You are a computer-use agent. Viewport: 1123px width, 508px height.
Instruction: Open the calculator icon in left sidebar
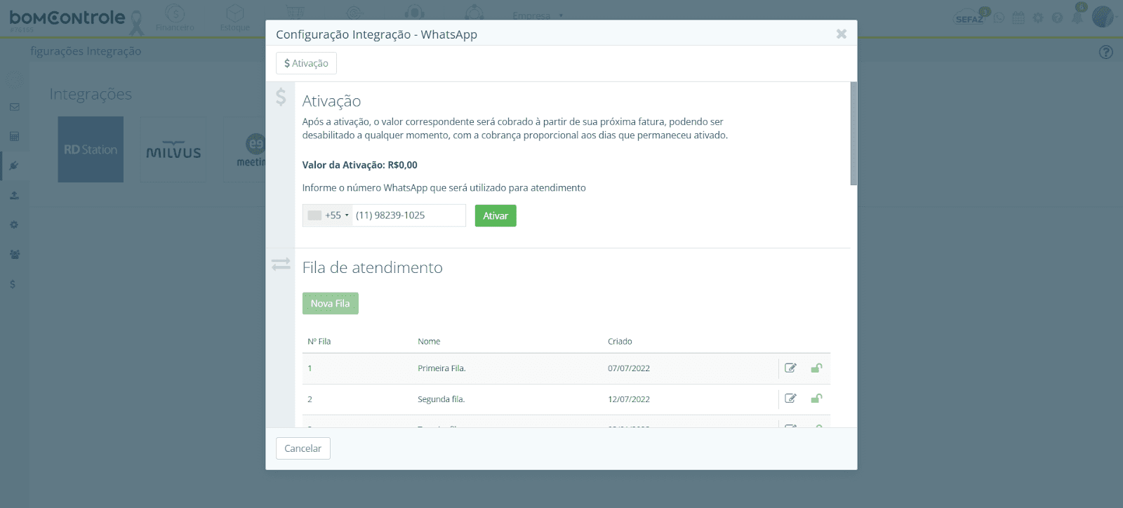[14, 136]
